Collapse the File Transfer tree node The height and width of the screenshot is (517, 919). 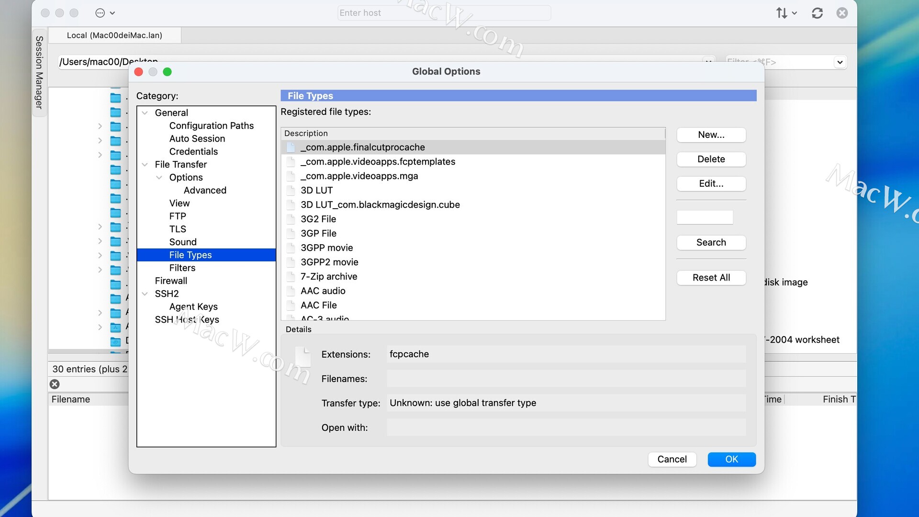click(145, 165)
